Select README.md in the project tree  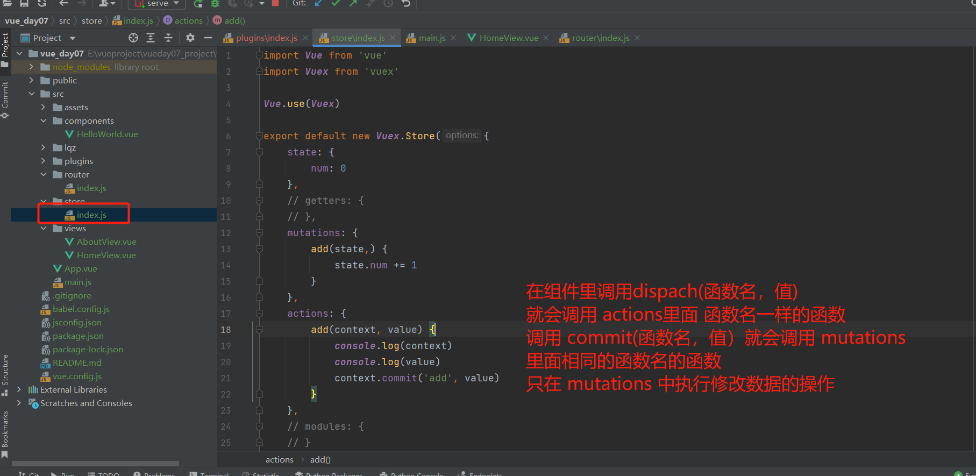(77, 363)
